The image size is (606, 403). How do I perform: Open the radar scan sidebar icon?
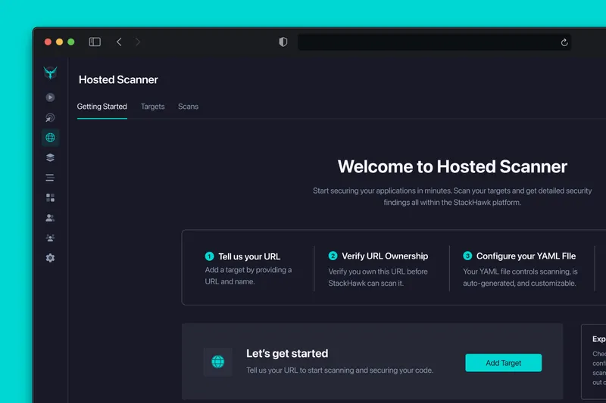(50, 118)
